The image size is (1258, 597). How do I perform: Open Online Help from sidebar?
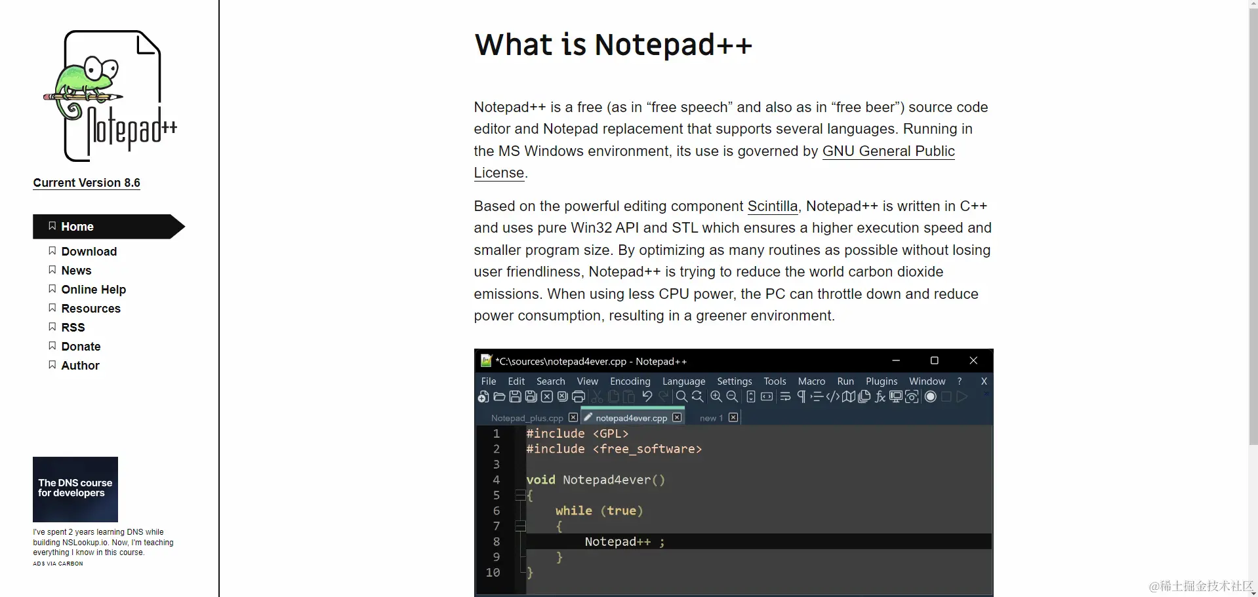(x=93, y=290)
